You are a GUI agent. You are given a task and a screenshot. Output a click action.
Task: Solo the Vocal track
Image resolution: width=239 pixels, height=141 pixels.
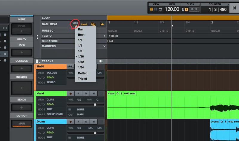[86, 94]
